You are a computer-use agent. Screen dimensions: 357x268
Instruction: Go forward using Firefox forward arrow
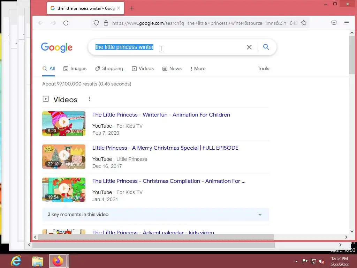(x=53, y=23)
